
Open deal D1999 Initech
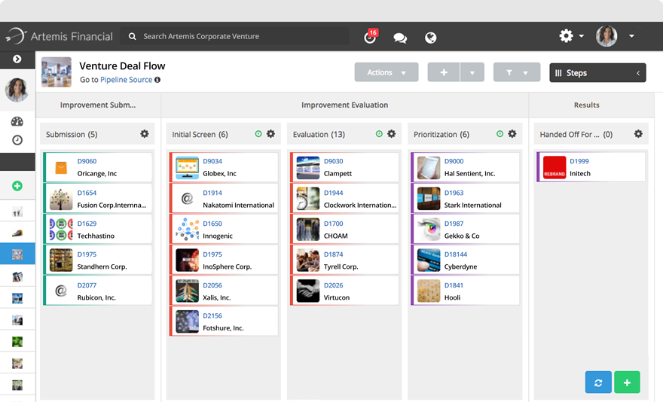pyautogui.click(x=591, y=167)
